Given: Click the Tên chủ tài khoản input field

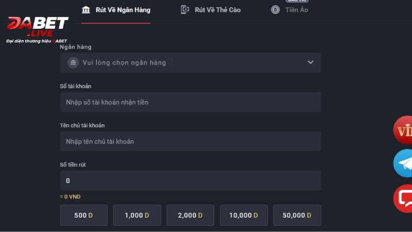Looking at the screenshot, I should tap(191, 141).
